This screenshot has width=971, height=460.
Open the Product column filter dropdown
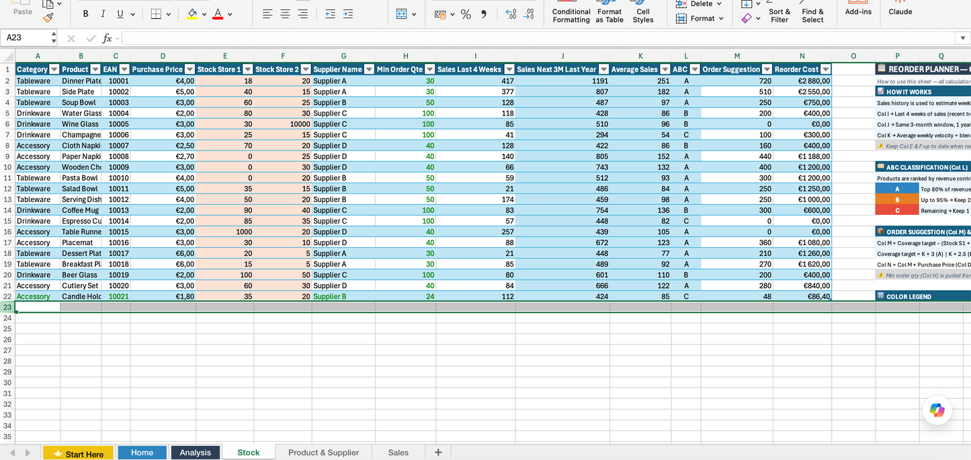pyautogui.click(x=95, y=69)
